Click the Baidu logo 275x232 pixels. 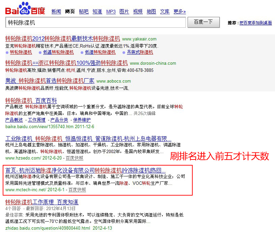(25, 8)
